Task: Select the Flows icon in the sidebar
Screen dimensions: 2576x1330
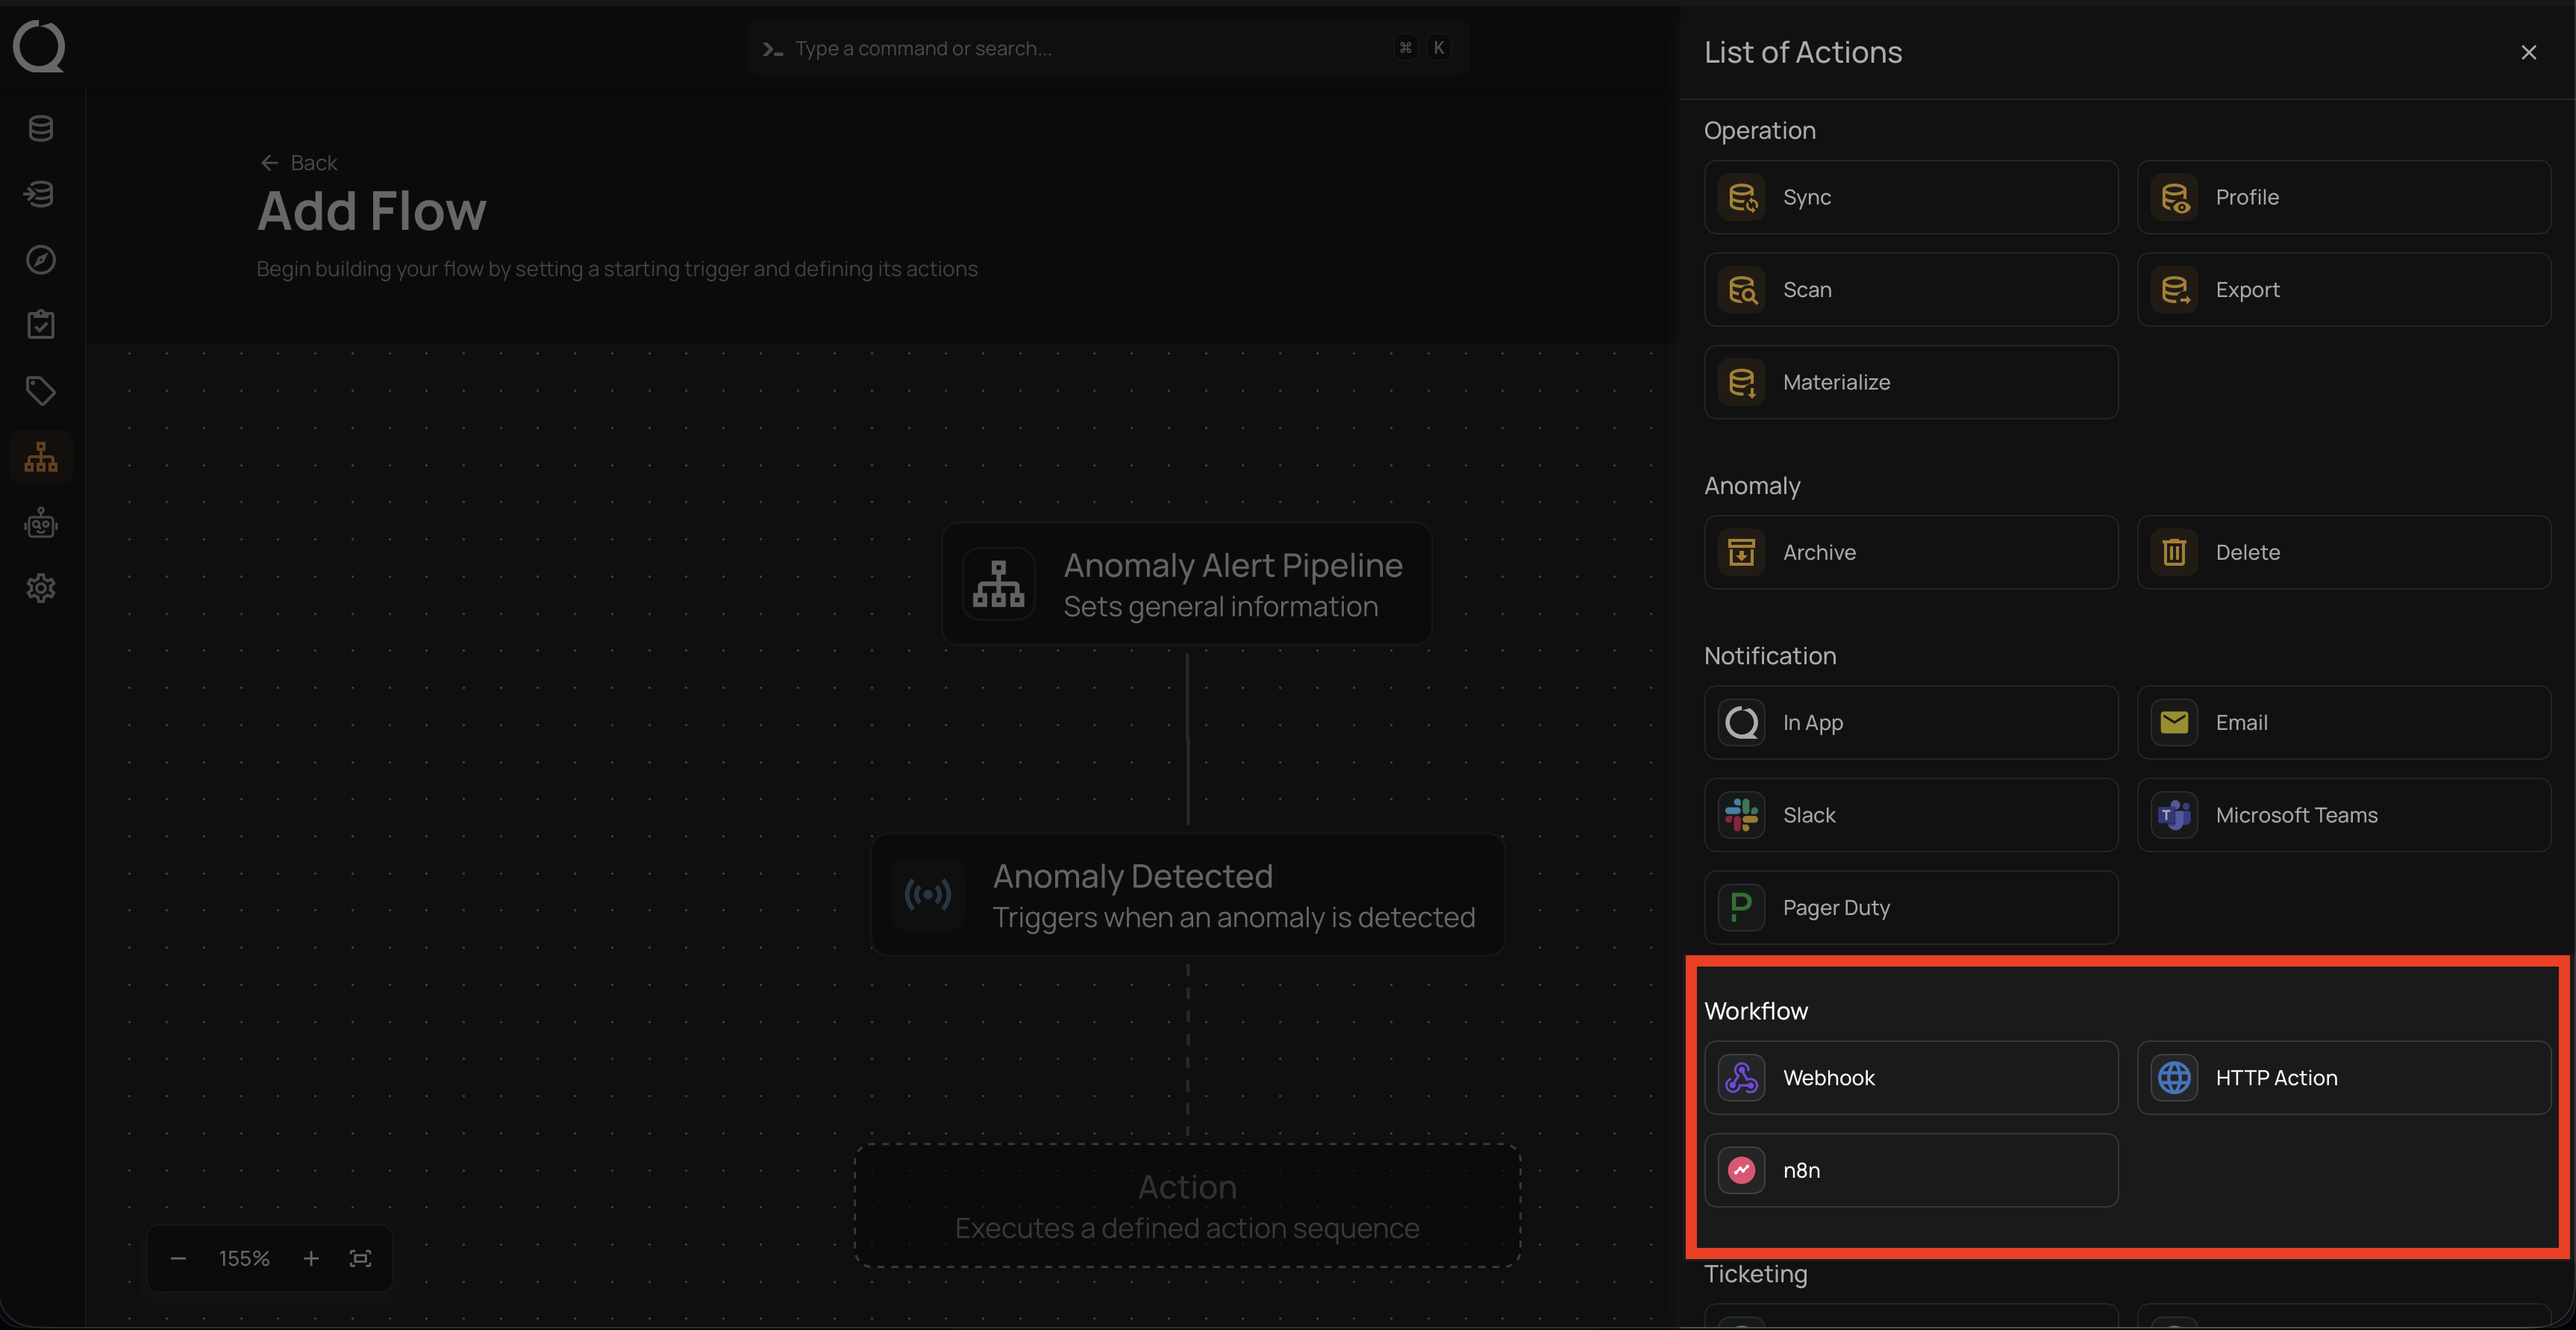Action: click(x=40, y=456)
